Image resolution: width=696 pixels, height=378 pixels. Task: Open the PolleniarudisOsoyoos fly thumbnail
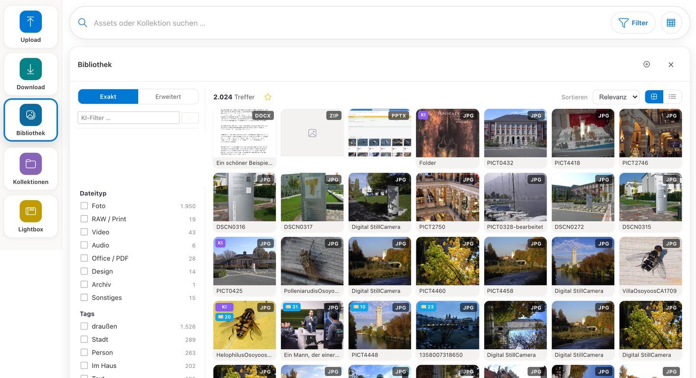(x=312, y=261)
